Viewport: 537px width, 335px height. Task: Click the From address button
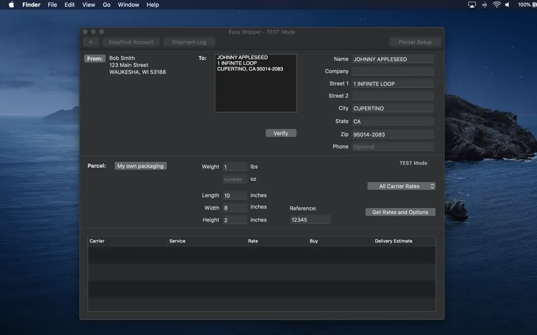[x=94, y=59]
